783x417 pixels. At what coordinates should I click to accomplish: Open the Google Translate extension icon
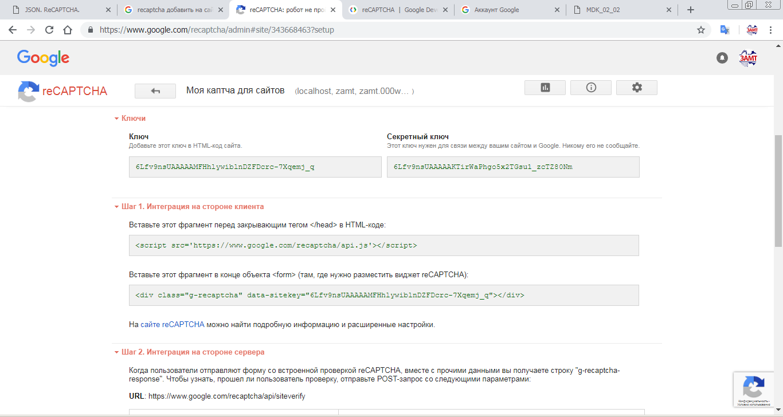(x=725, y=30)
